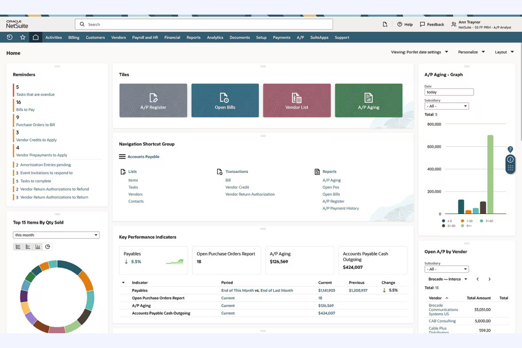
Task: Click the Home icon in the navigation bar
Action: click(36, 37)
